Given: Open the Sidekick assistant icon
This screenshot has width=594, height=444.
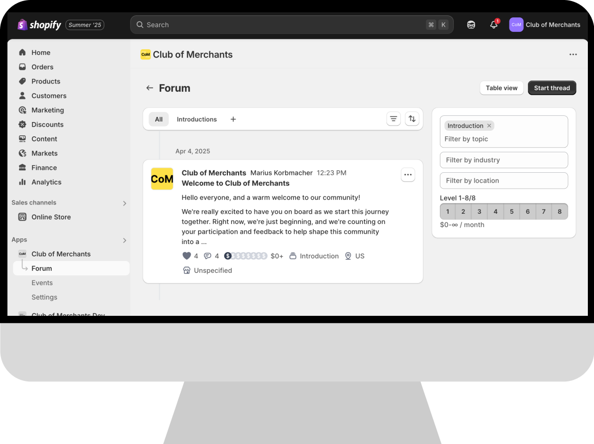Looking at the screenshot, I should pyautogui.click(x=471, y=25).
